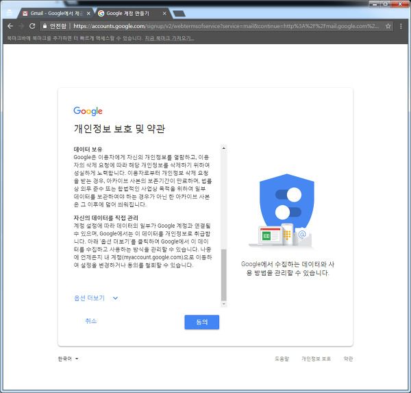Switch to the Gmail tab
Viewport: 411px width, 393px height.
(x=55, y=14)
